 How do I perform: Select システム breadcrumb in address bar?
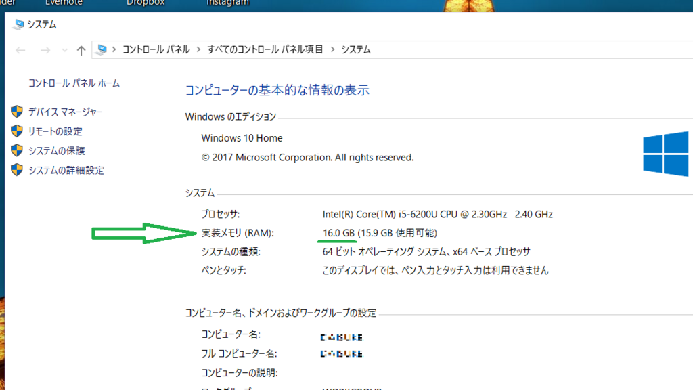[356, 49]
